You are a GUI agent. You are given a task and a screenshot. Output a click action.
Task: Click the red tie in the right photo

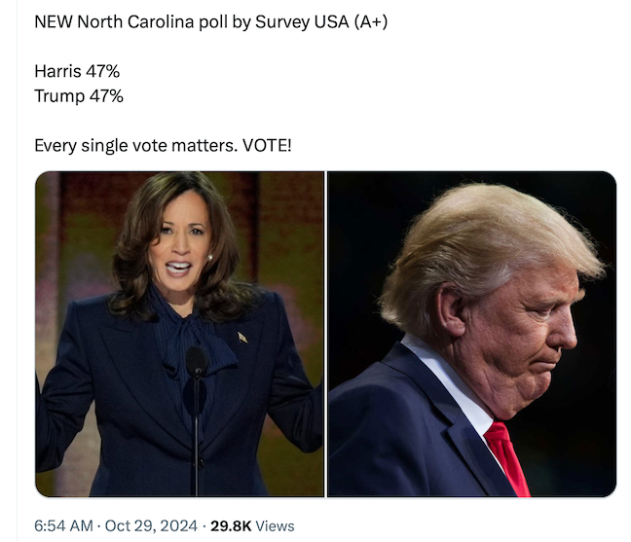[x=506, y=457]
